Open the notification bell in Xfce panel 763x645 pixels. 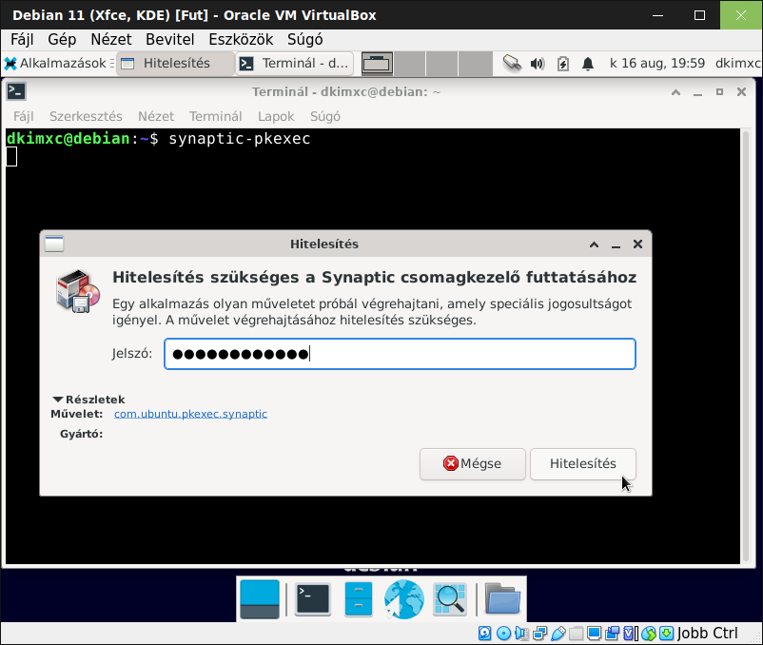tap(588, 64)
